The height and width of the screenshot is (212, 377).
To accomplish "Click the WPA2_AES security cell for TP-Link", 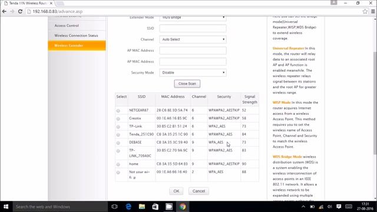I will pos(217,126).
